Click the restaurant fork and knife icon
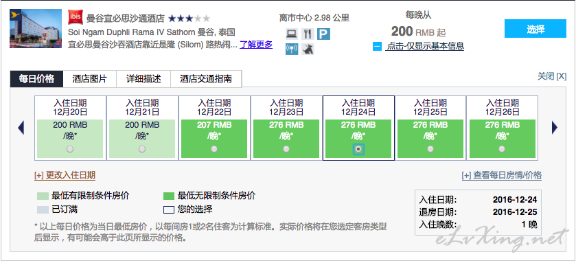This screenshot has width=576, height=261. point(308,34)
